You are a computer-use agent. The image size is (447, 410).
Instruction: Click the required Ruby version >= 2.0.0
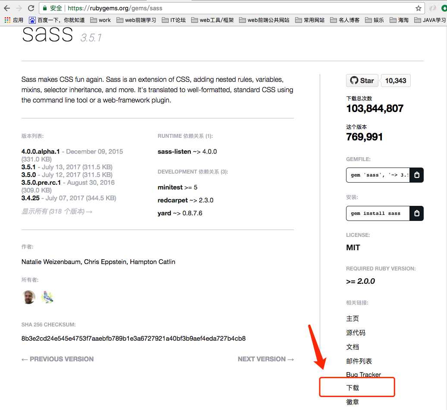(x=360, y=281)
